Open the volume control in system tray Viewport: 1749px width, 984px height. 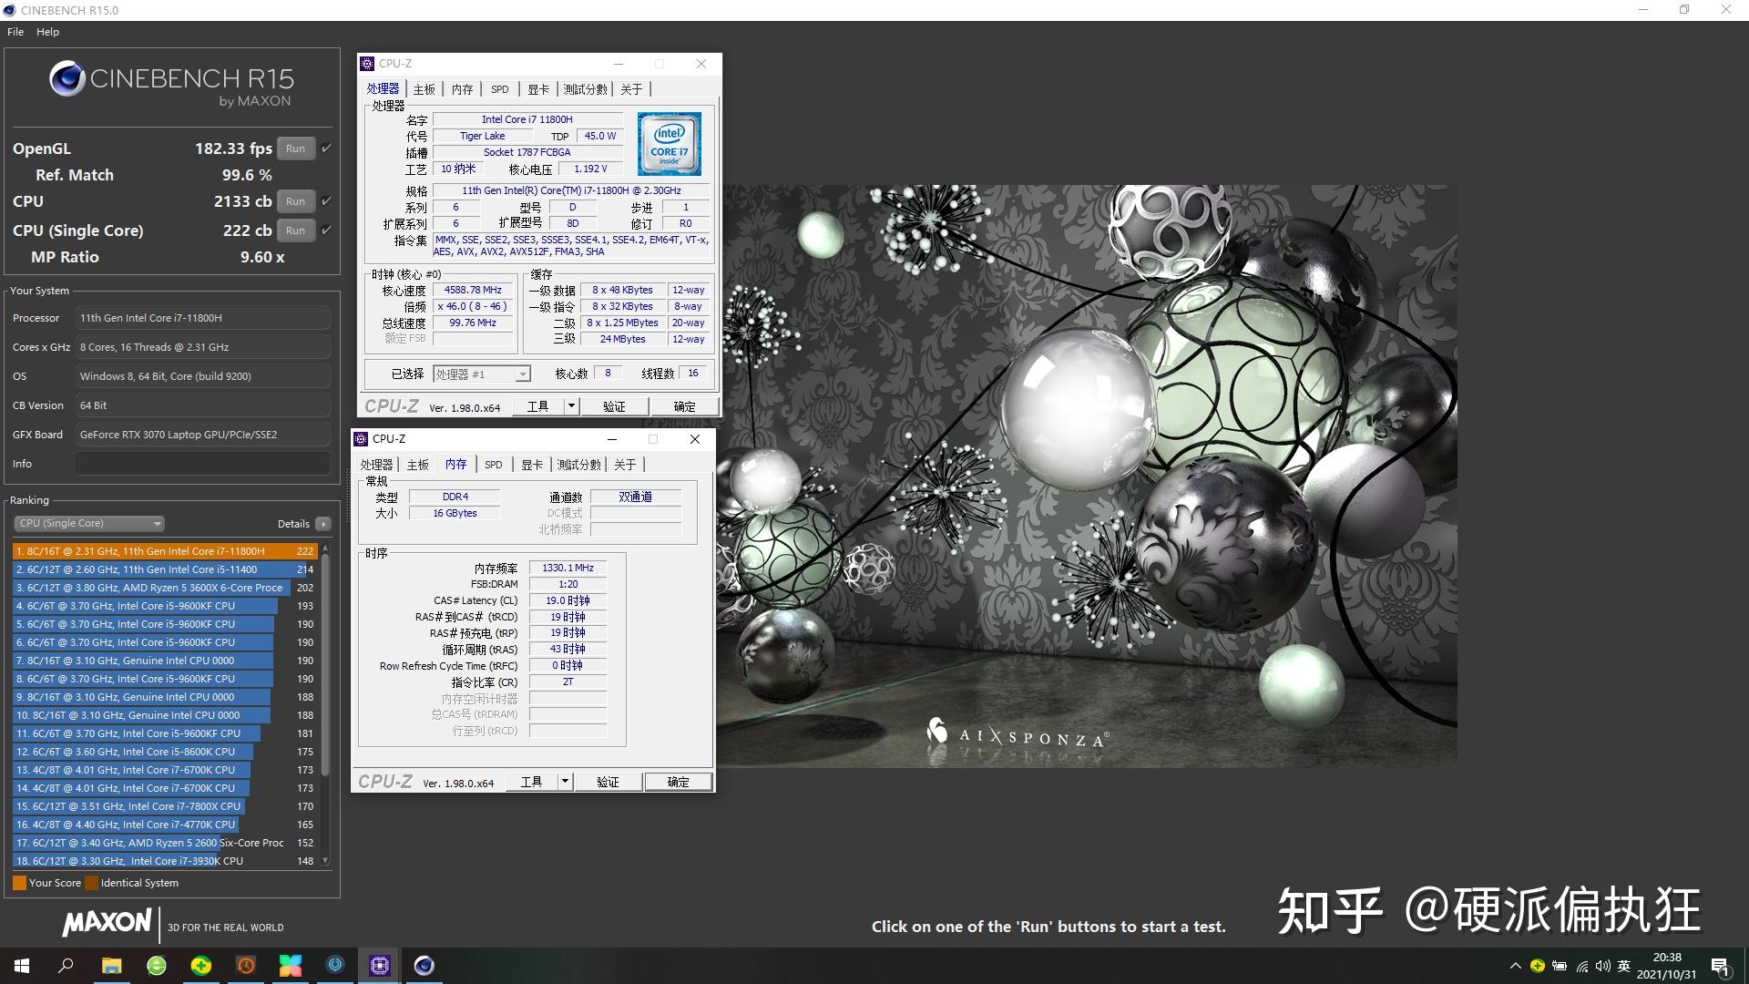[x=1601, y=965]
